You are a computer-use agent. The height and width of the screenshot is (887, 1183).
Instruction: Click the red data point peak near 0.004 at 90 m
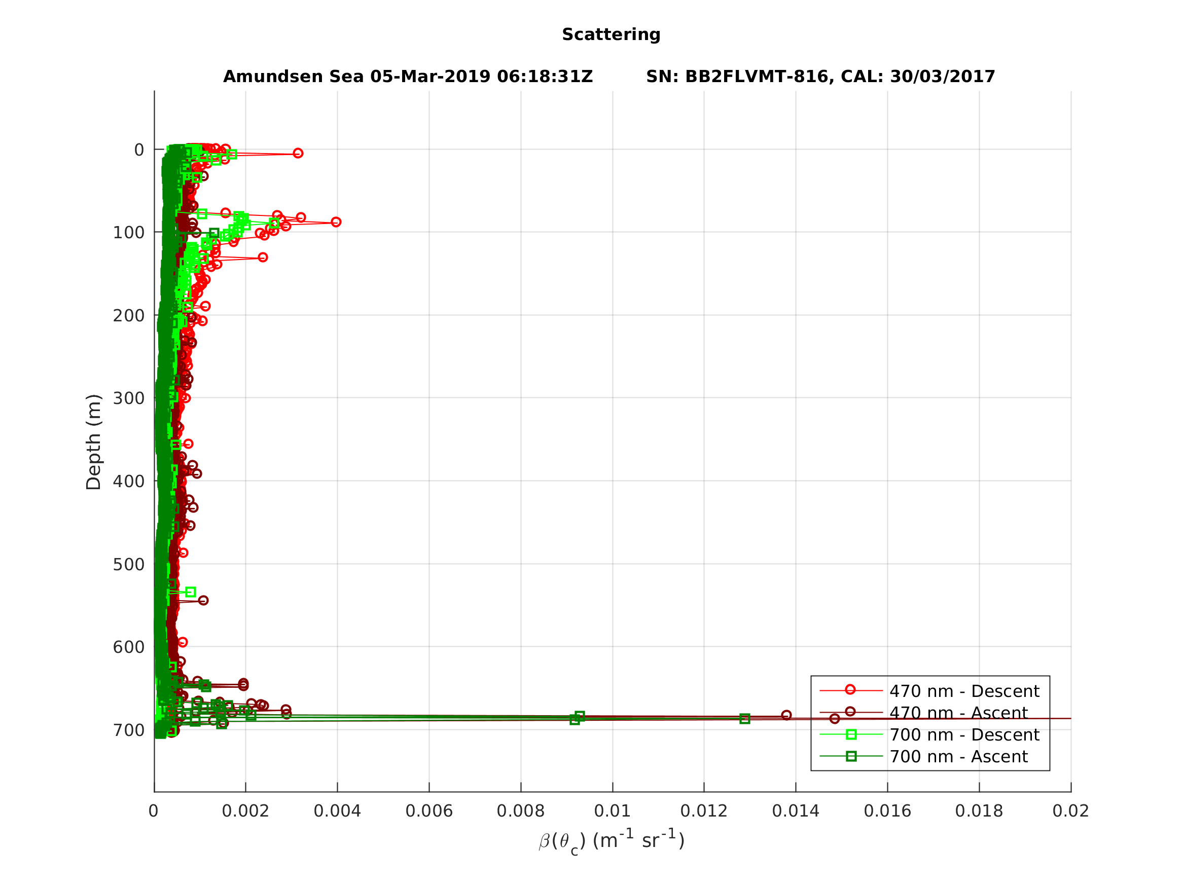tap(336, 222)
